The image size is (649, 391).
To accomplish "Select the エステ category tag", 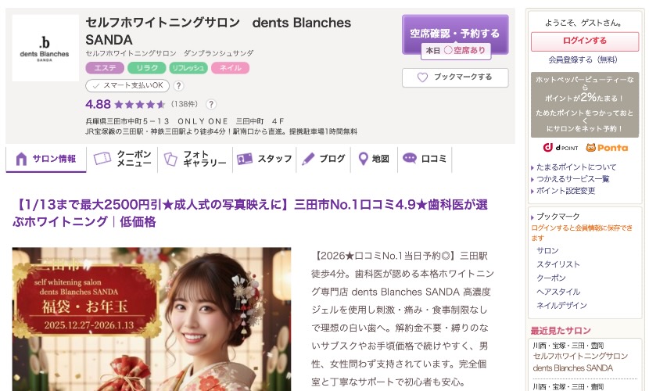I will pos(105,68).
